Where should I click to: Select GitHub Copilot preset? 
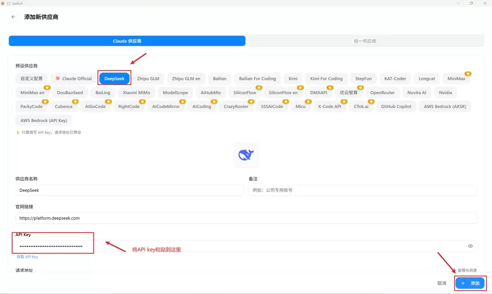click(x=396, y=107)
